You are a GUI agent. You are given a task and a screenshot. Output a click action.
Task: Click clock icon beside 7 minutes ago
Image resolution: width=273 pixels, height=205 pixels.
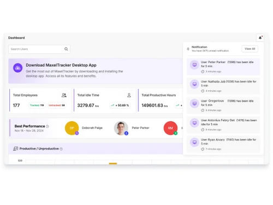pyautogui.click(x=203, y=149)
